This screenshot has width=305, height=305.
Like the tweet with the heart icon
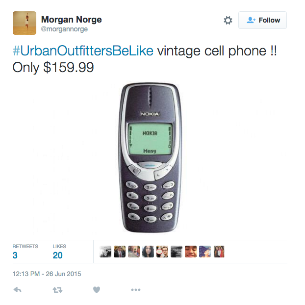click(x=97, y=290)
